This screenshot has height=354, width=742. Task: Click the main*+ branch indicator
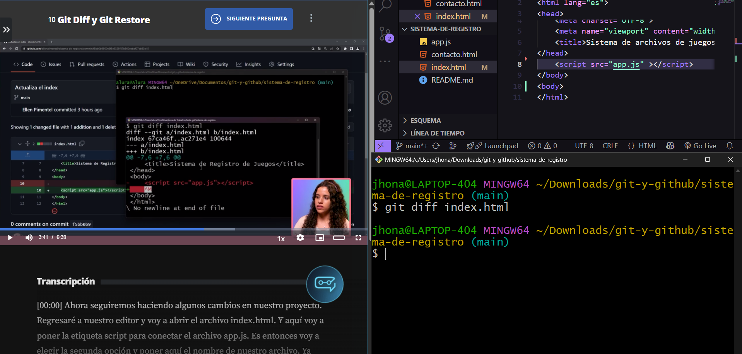[412, 146]
